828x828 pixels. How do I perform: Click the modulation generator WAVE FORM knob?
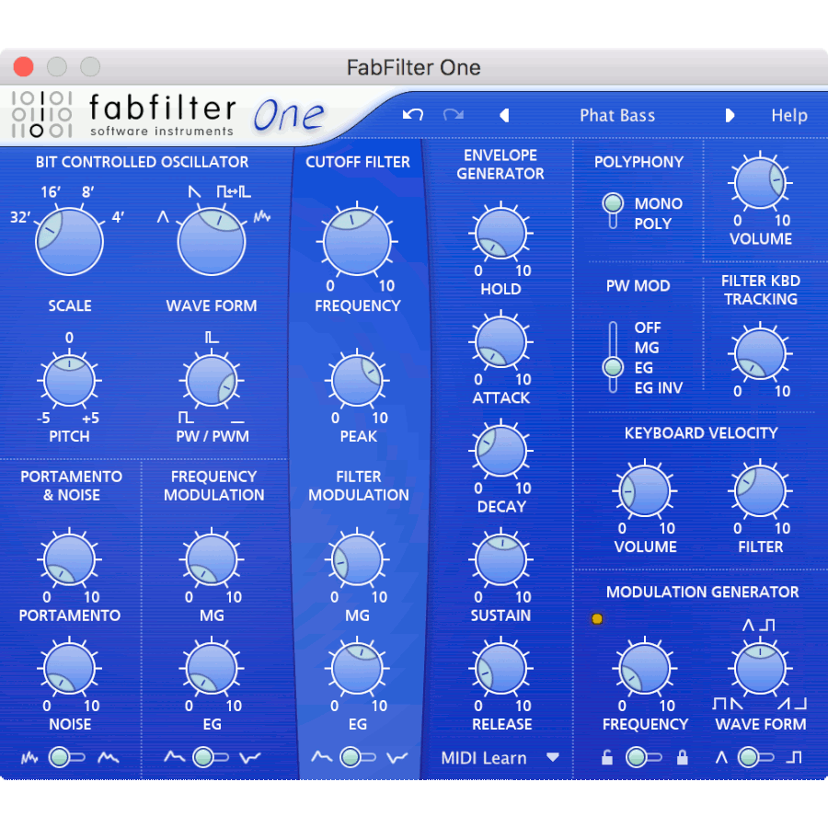761,669
